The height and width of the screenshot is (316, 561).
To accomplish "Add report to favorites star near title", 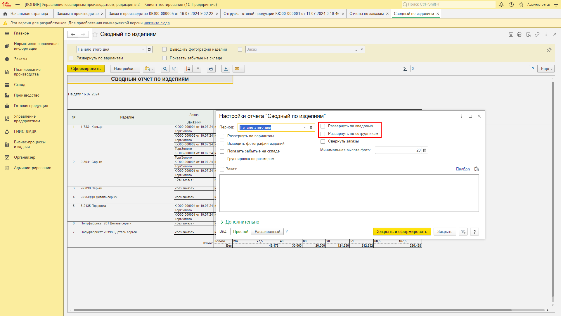I will tap(95, 34).
